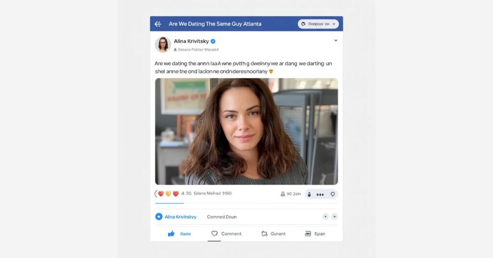Click the first red heart reaction icon
493x258 pixels.
[161, 194]
